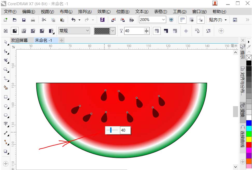The image size is (252, 170).
Task: Open the options dialog icon
Action: point(235,20)
